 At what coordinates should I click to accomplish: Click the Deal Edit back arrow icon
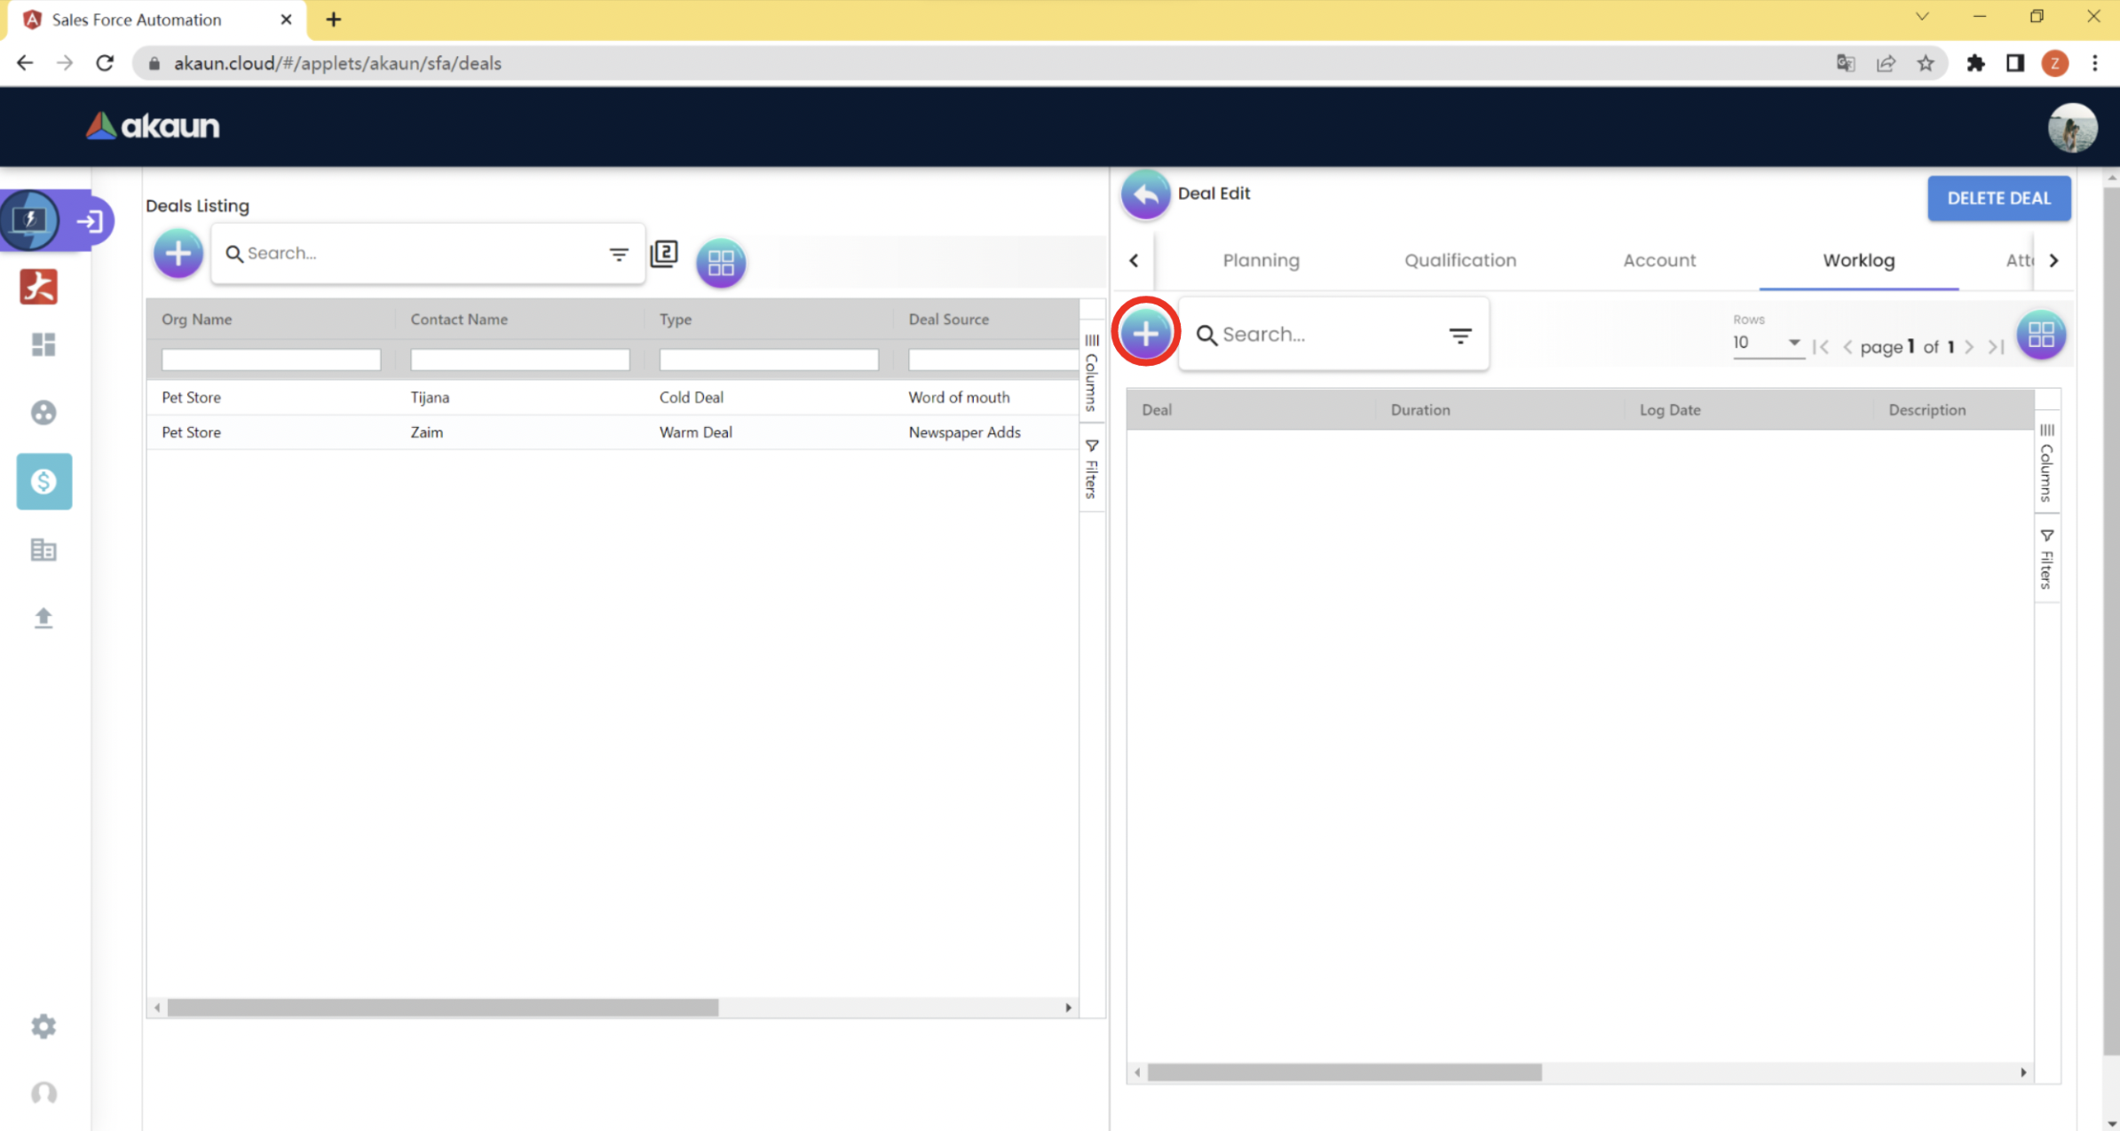pos(1145,194)
